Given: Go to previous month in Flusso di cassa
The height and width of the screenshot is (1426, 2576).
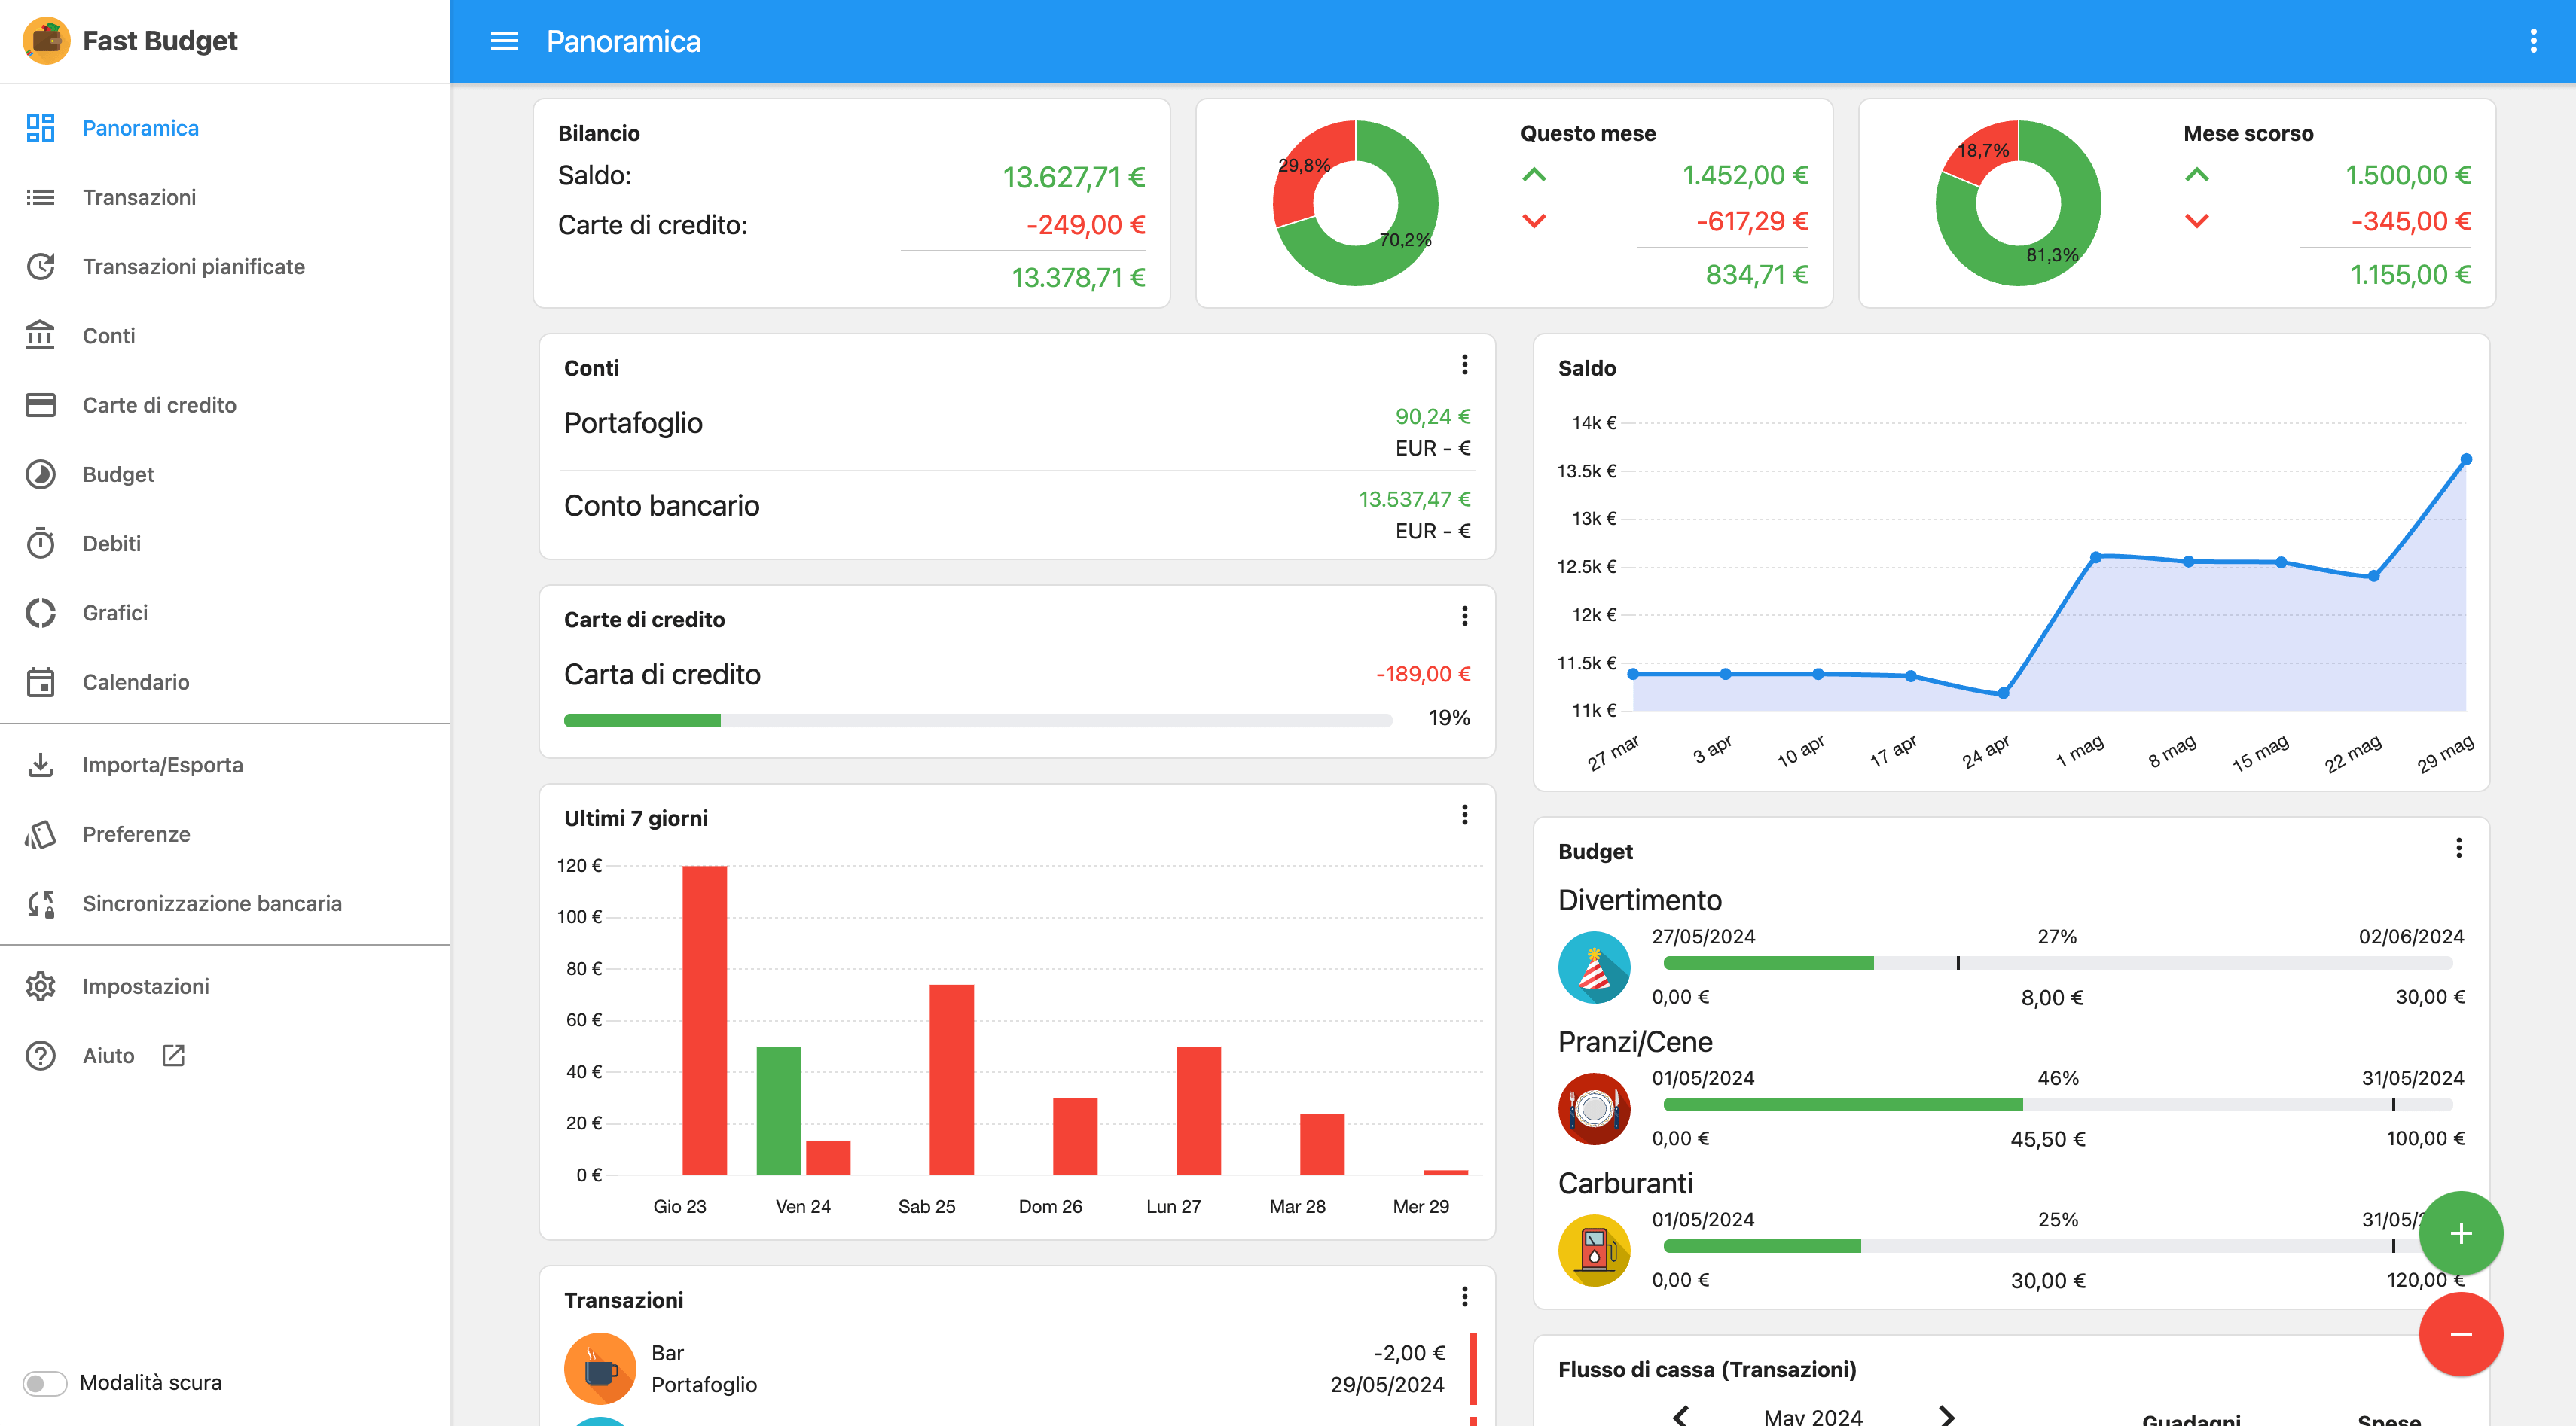Looking at the screenshot, I should coord(1681,1415).
